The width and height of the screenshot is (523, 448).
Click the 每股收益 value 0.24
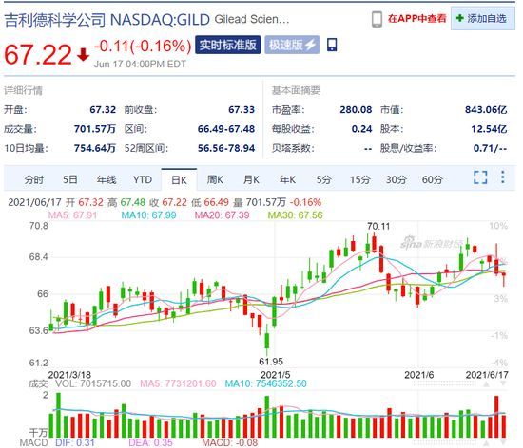click(x=361, y=129)
